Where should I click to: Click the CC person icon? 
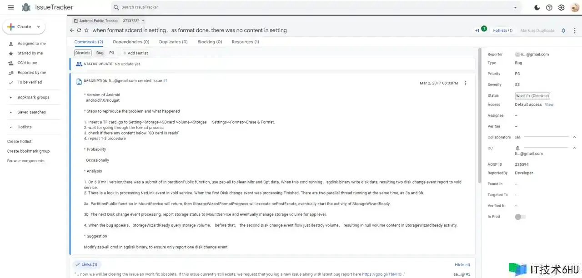pos(517,148)
